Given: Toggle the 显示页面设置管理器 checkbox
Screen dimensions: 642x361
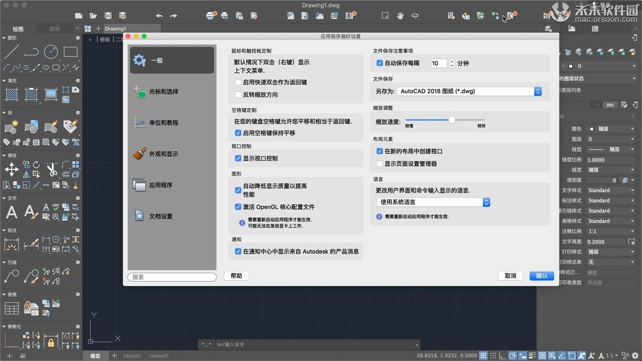Looking at the screenshot, I should point(380,164).
